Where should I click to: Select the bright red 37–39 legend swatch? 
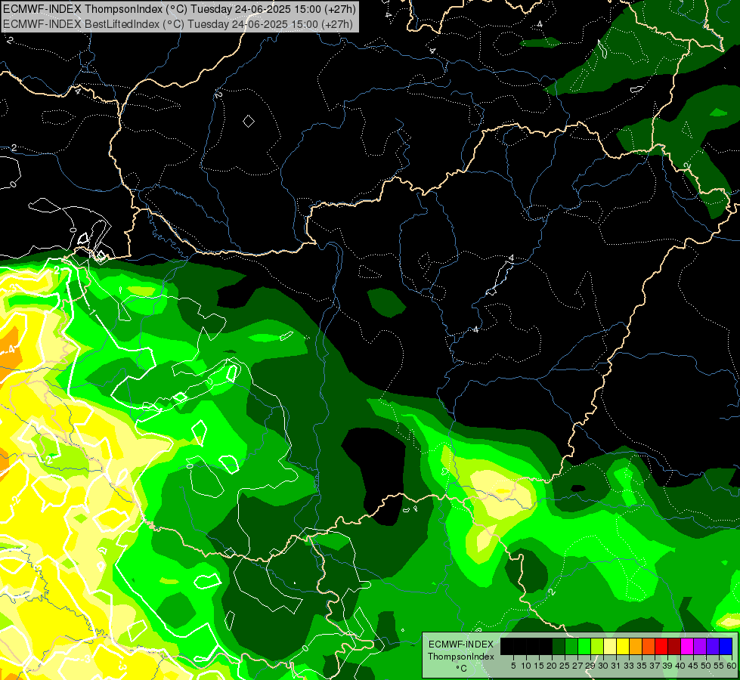click(x=661, y=646)
